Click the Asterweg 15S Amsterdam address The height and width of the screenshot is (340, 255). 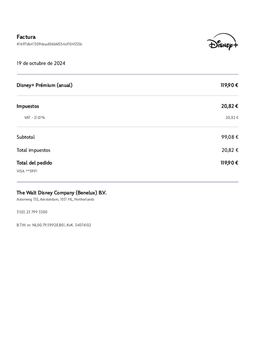55,199
